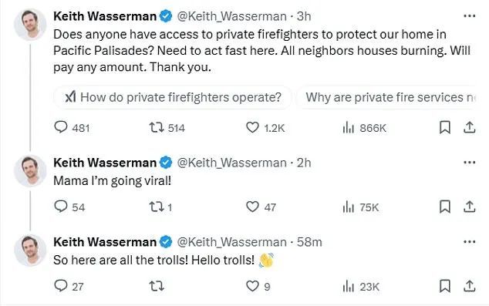
Task: Repost the 'Hello trolls!' tweet
Action: (157, 286)
